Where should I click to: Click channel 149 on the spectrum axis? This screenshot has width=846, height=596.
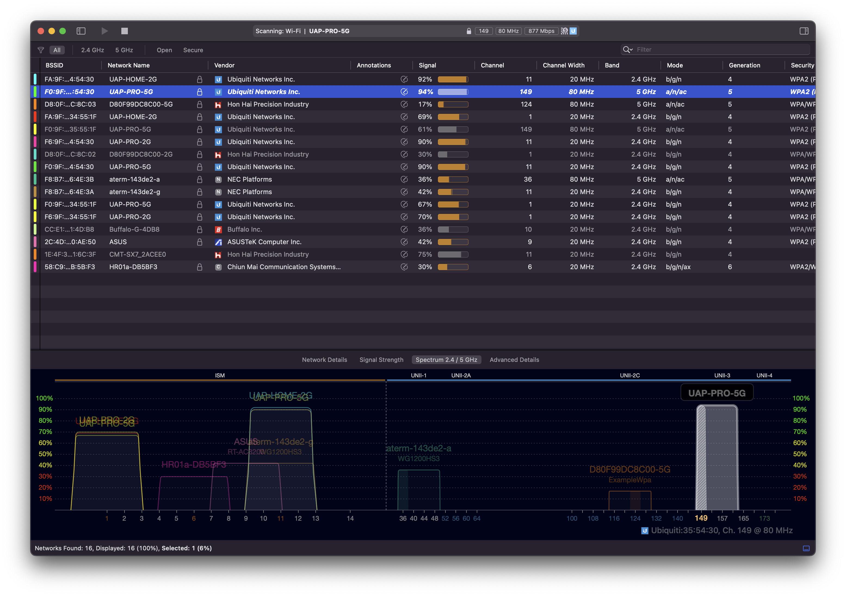pyautogui.click(x=701, y=518)
